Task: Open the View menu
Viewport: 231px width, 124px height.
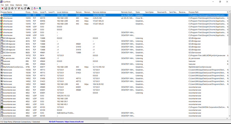Action: 12,5
